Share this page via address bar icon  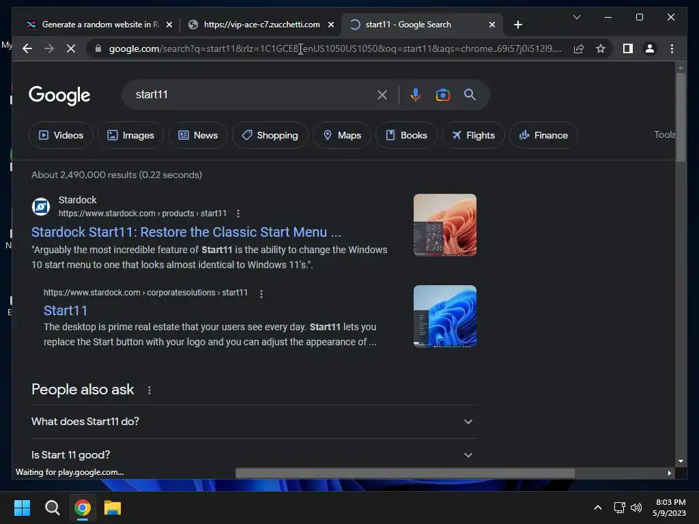pos(579,48)
